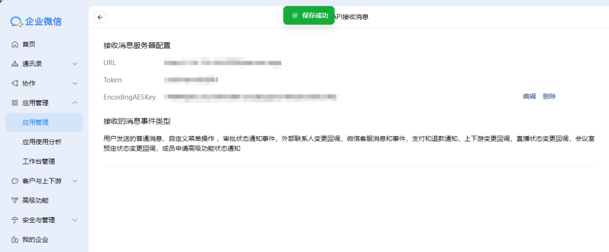Click the back arrow button
The image size is (609, 252).
pos(100,17)
